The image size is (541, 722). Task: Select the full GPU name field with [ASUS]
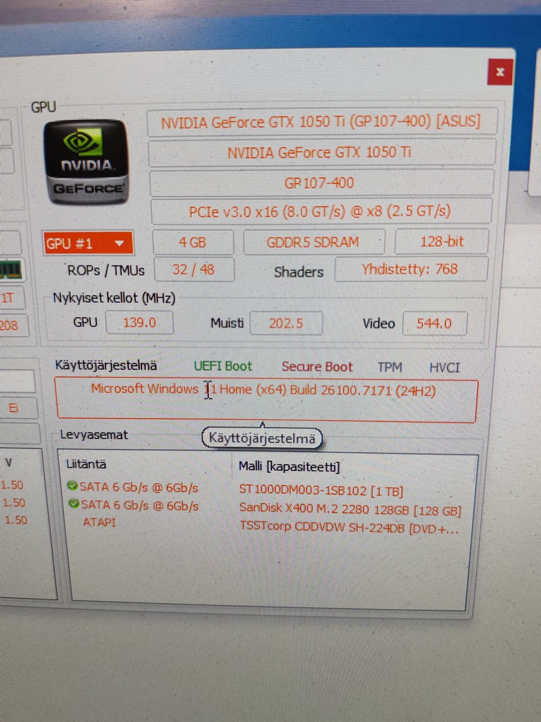coord(322,122)
